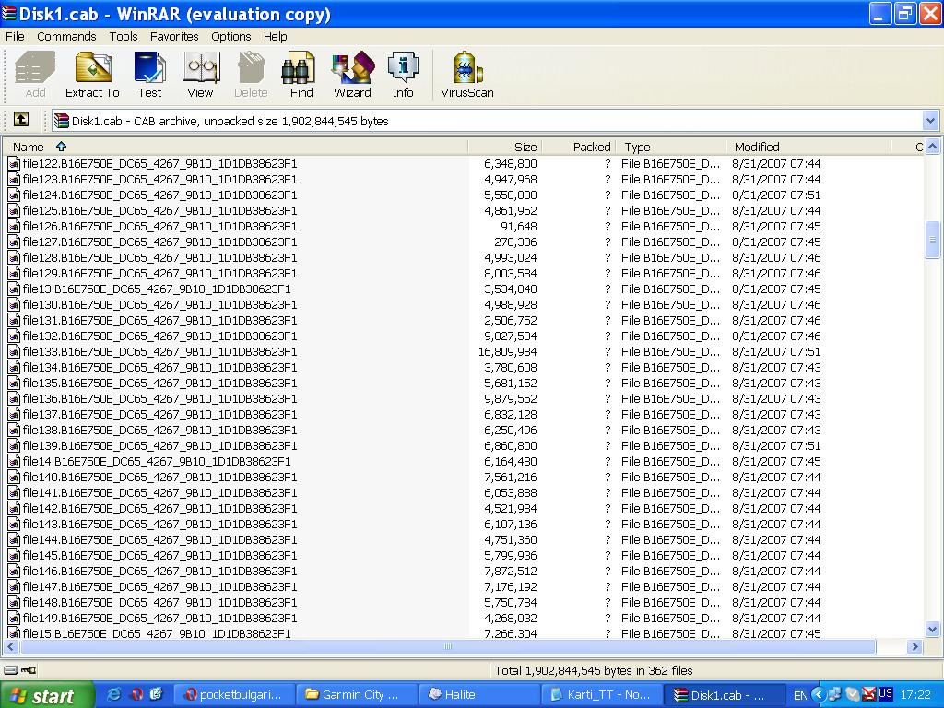Open the Favorites menu
Screen dimensions: 944x708
pyautogui.click(x=174, y=37)
